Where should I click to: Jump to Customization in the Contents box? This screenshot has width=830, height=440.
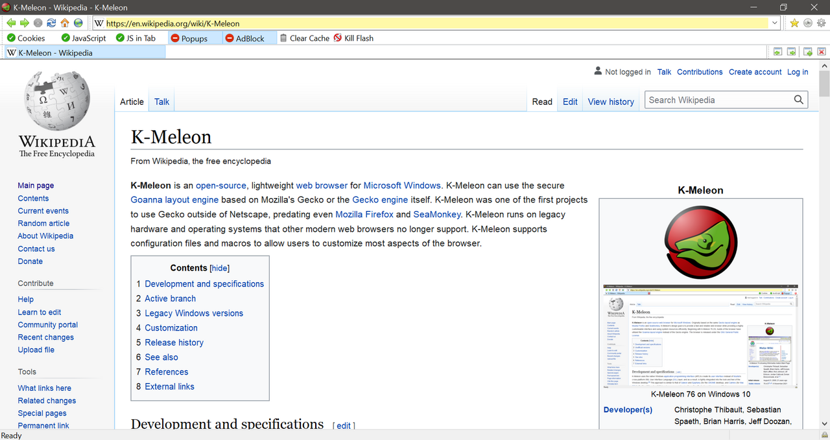(171, 328)
